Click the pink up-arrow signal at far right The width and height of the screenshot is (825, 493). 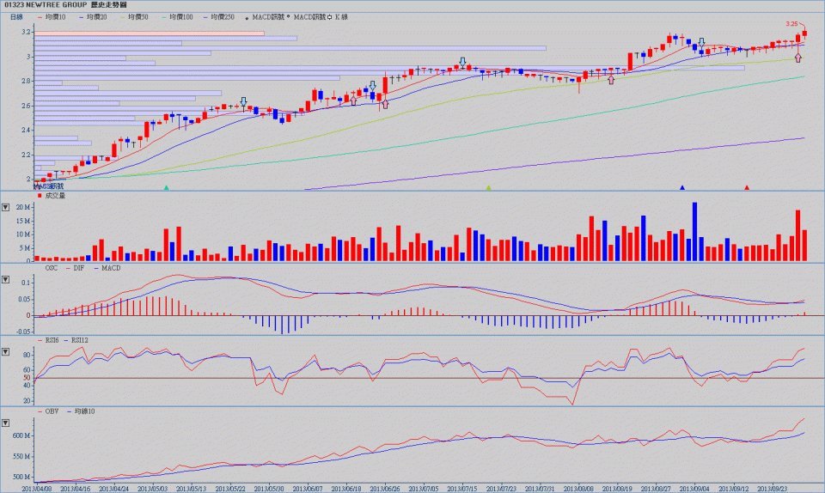tap(798, 58)
